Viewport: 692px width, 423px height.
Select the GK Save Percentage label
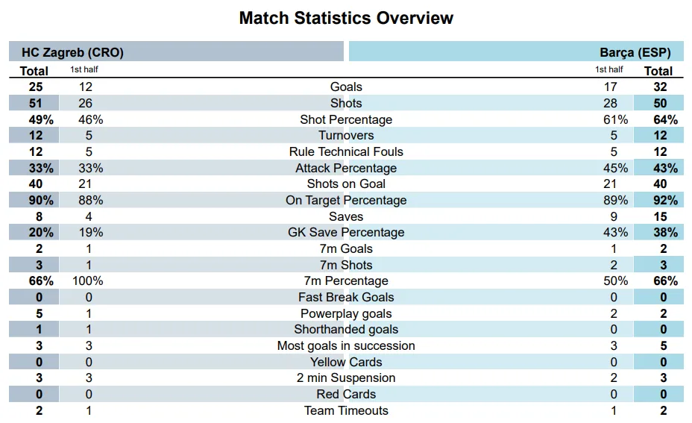click(346, 233)
